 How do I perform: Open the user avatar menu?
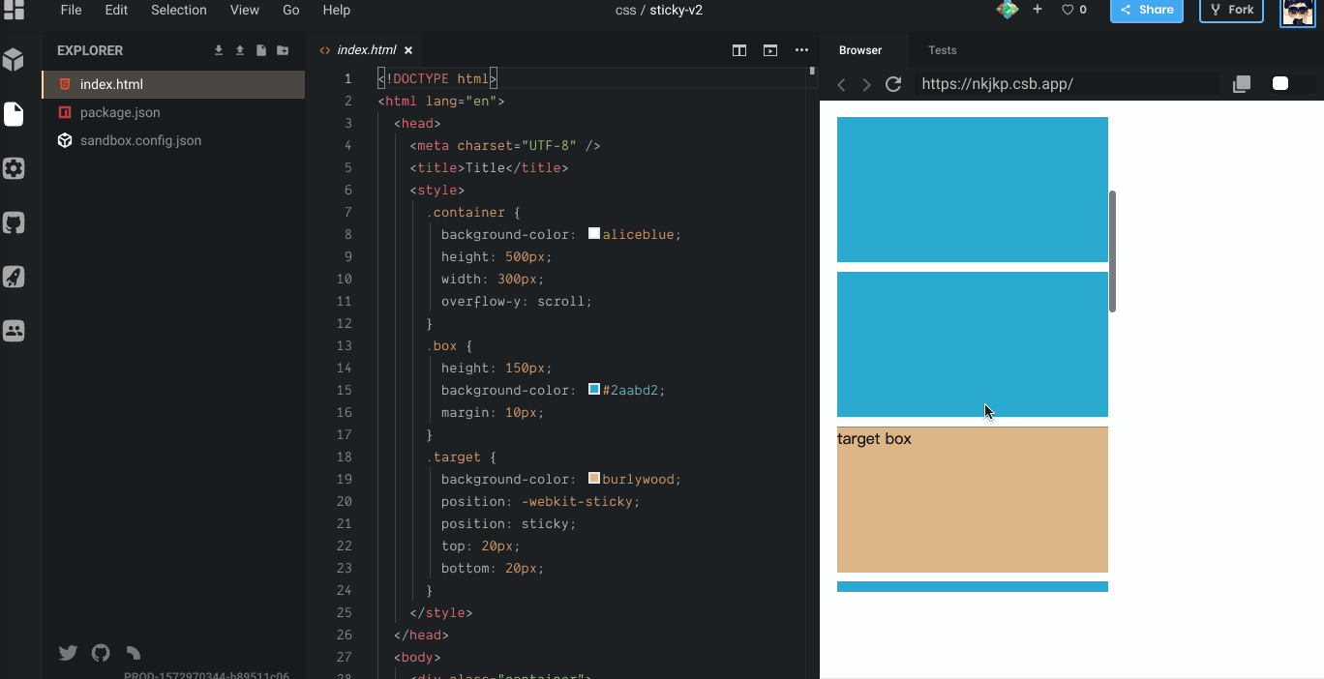tap(1298, 13)
